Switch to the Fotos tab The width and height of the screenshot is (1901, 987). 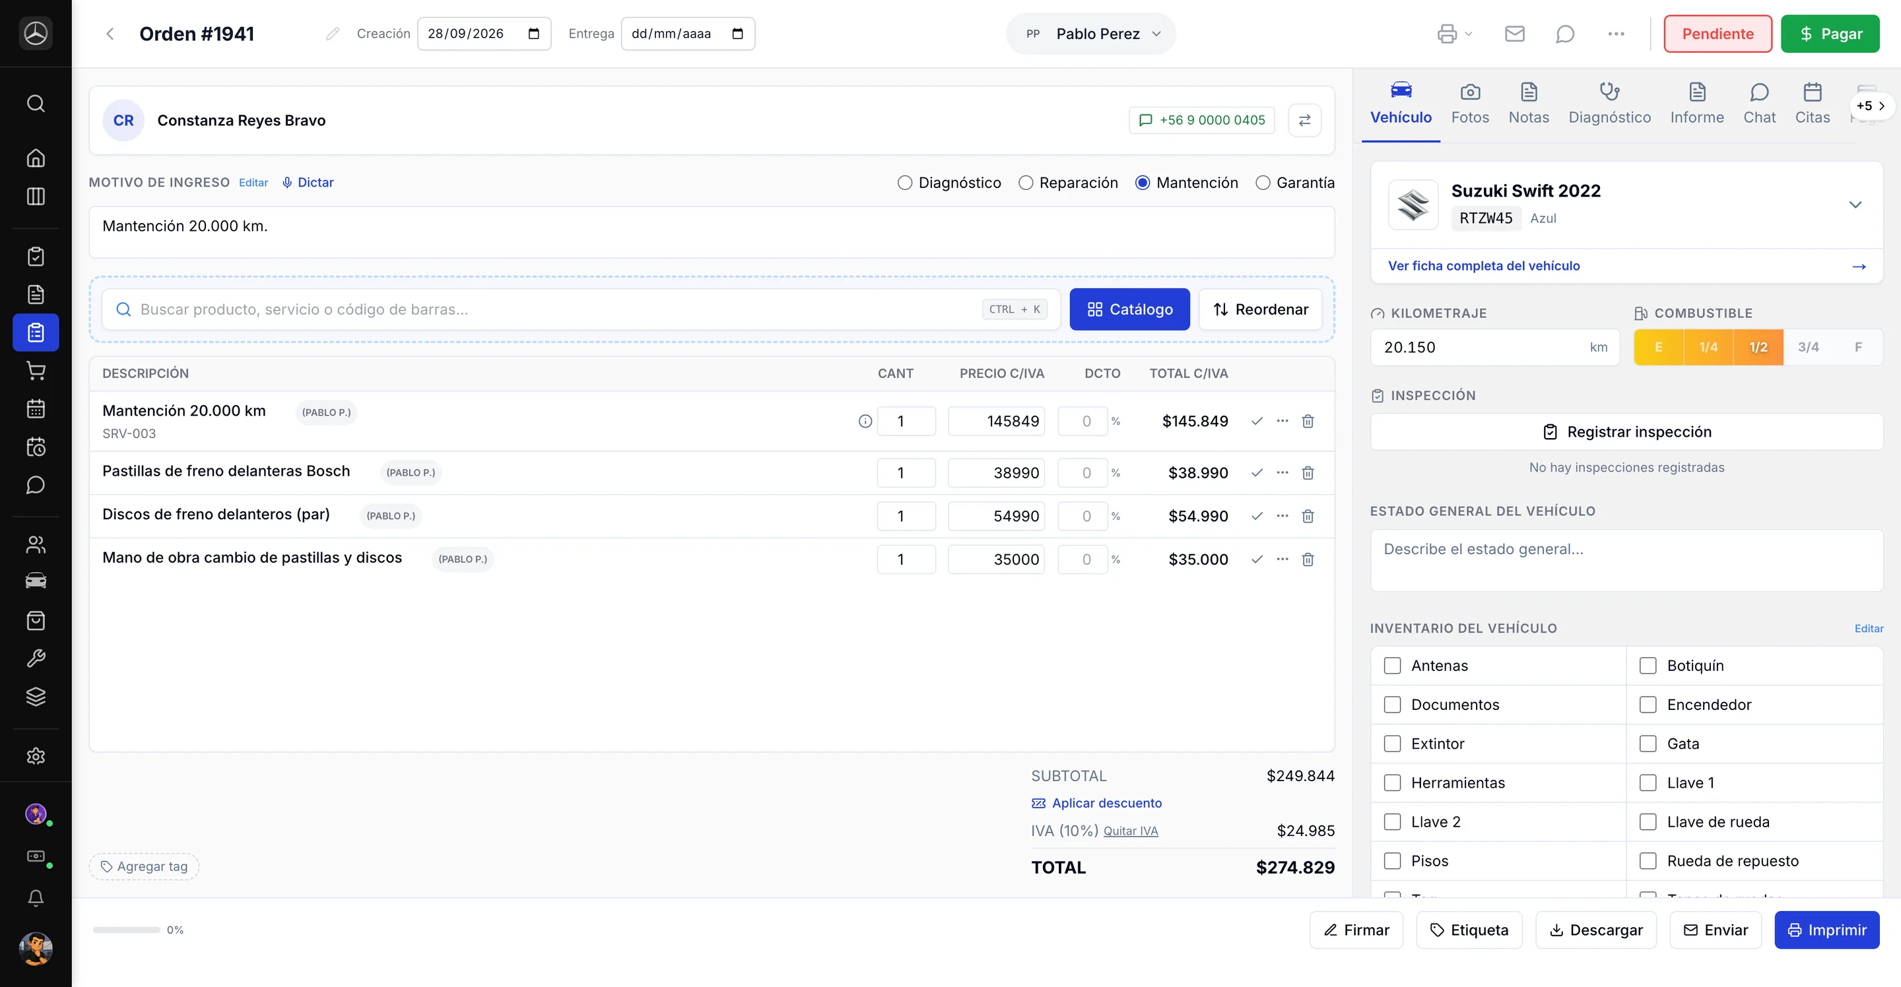1469,104
